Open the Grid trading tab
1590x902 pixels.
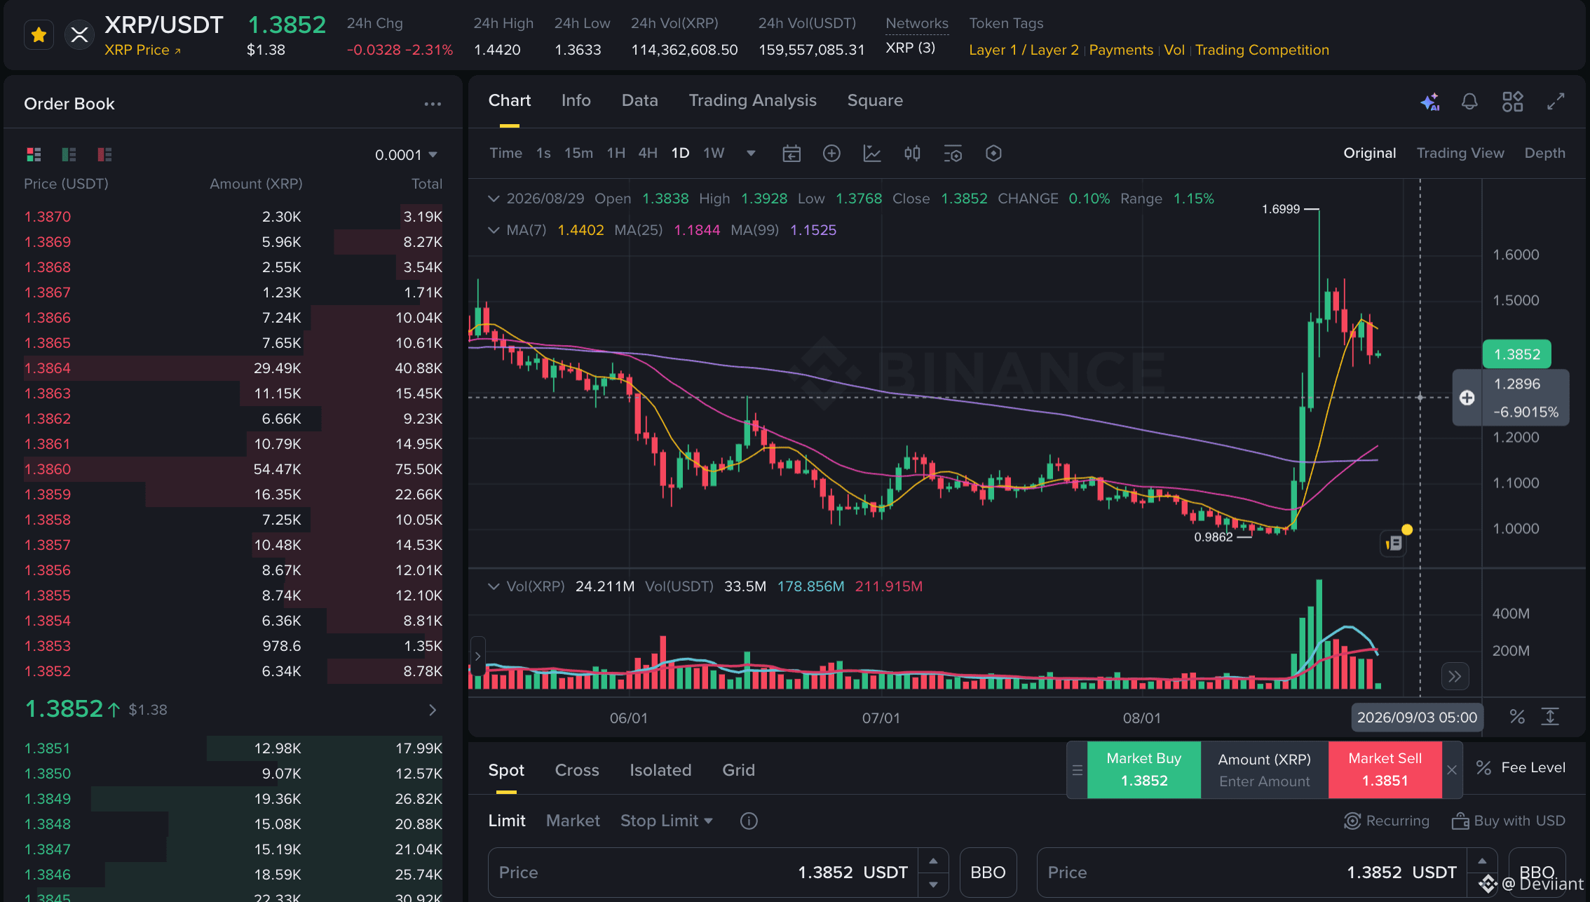738,770
